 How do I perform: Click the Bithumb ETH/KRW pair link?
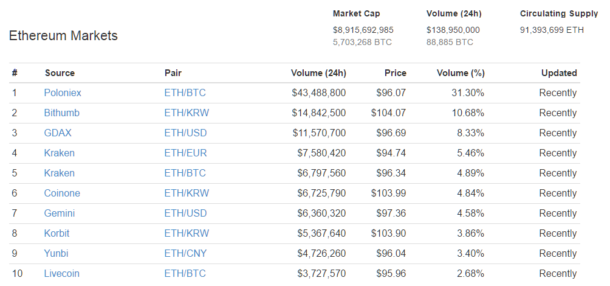point(187,113)
